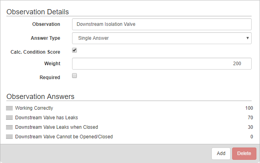Select Downstream Valve Leaks when Closed answer
This screenshot has height=163, width=260.
pos(129,127)
